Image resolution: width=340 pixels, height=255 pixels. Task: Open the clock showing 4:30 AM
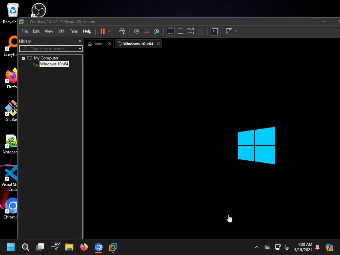tap(303, 247)
